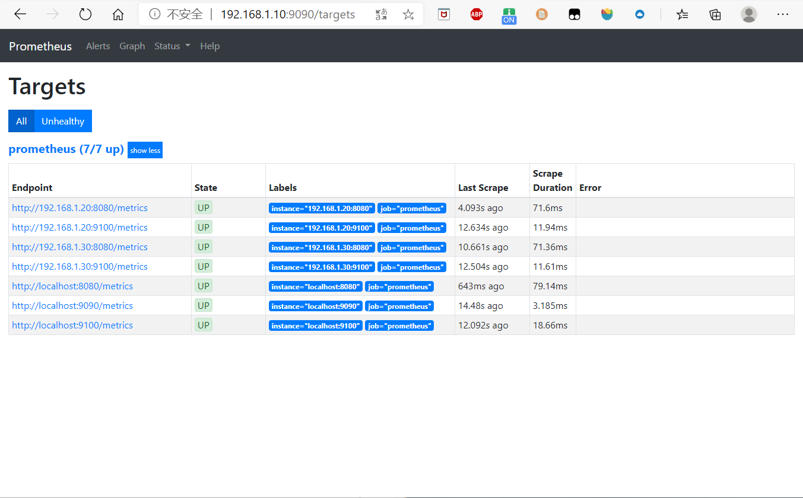Open the localhost:8080 metrics endpoint
Image resolution: width=803 pixels, height=498 pixels.
coord(72,286)
